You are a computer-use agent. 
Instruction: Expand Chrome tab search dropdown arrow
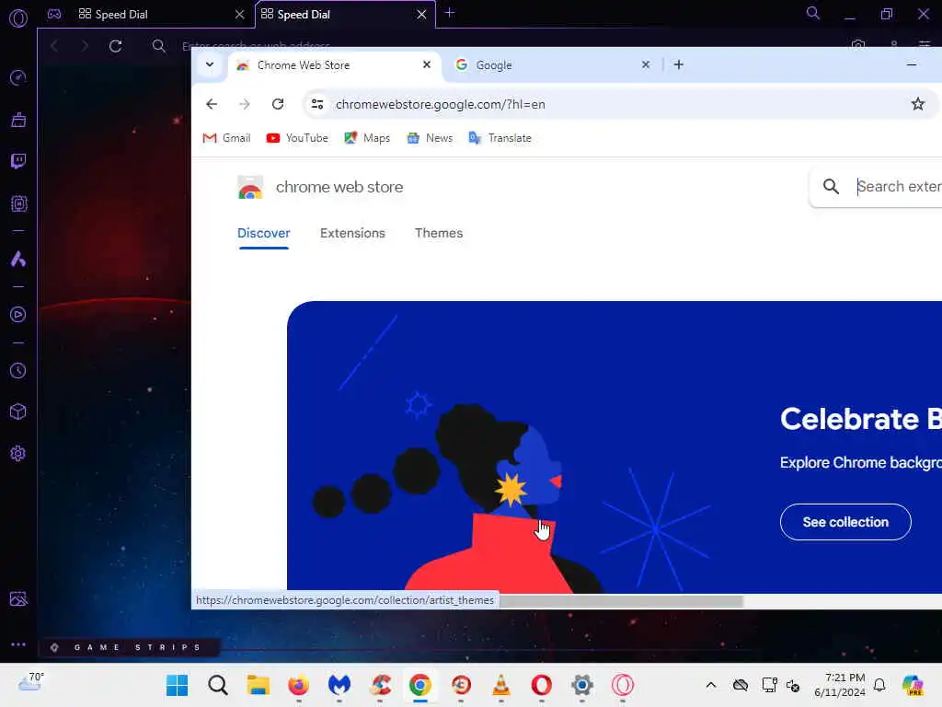coord(210,65)
